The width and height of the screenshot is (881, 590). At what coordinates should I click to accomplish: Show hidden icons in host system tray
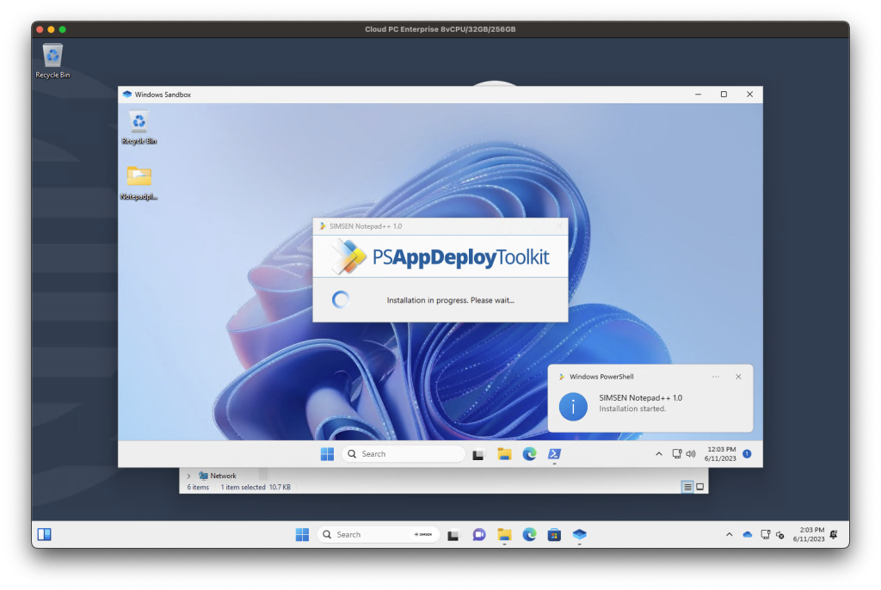click(729, 534)
